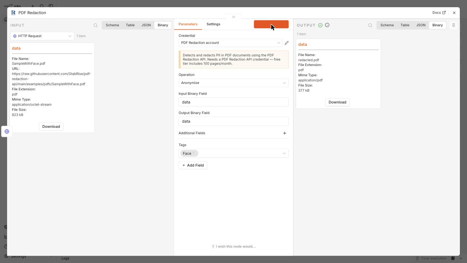Select the INPUT Binary view tab
Screen dimensions: 467x263
click(x=163, y=25)
